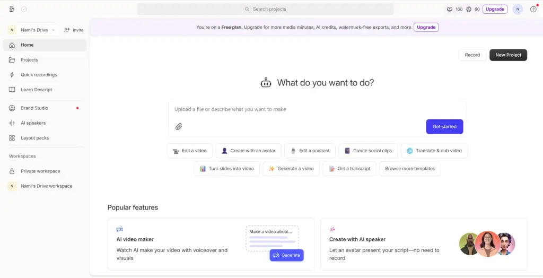The height and width of the screenshot is (278, 543).
Task: Open the help question mark icon
Action: pyautogui.click(x=533, y=9)
